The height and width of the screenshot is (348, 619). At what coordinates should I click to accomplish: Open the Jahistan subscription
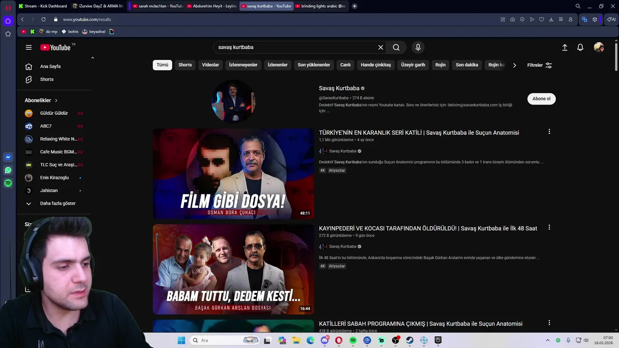tap(54, 190)
